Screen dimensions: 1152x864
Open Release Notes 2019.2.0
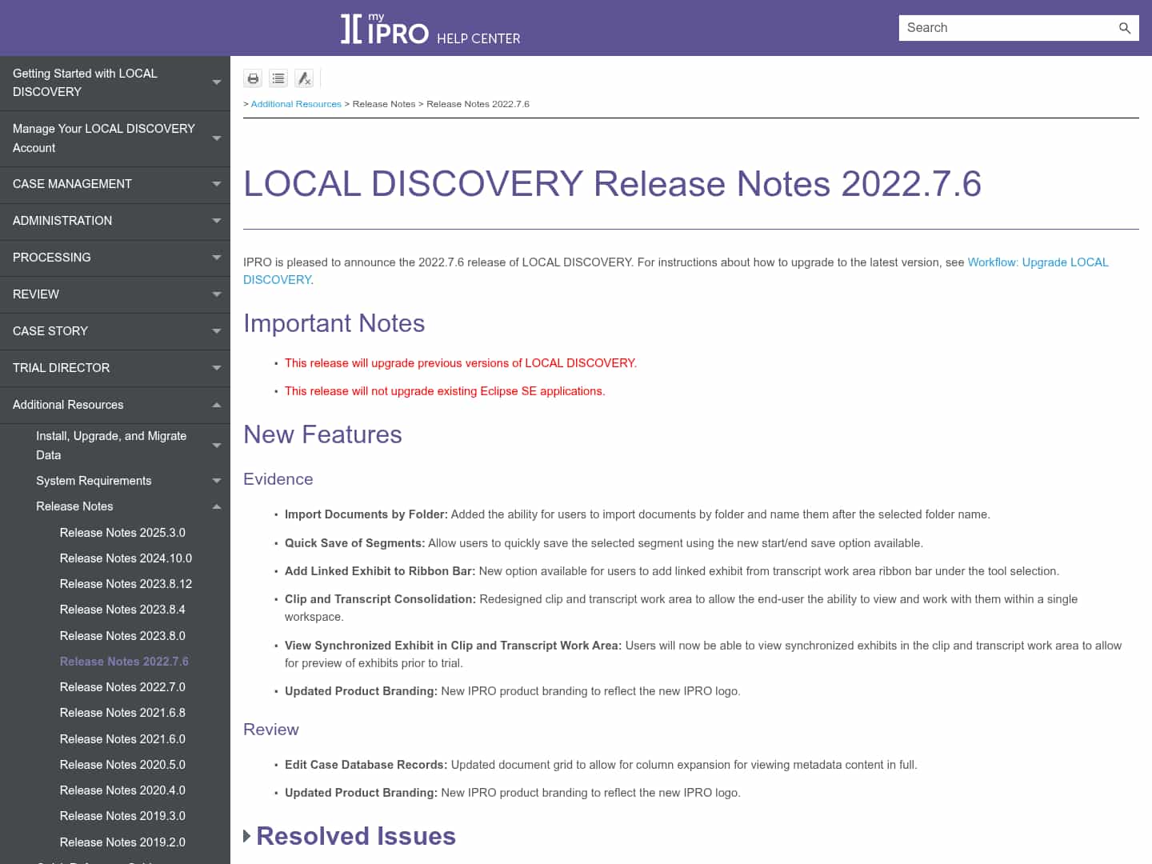tap(122, 842)
